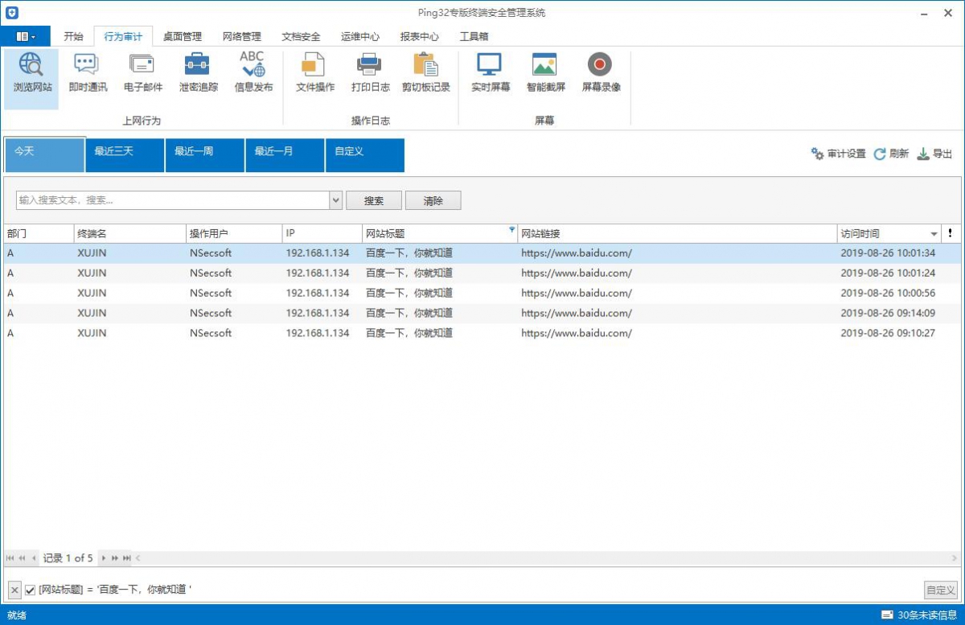965x625 pixels.
Task: Click the 刷新 refresh button
Action: click(891, 154)
